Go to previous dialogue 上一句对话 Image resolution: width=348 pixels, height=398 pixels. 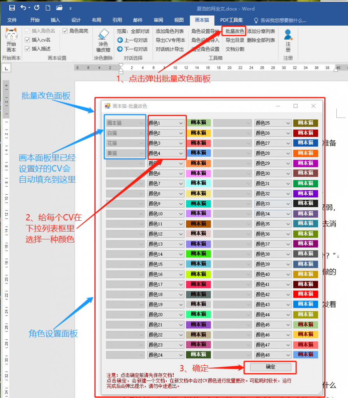(132, 40)
